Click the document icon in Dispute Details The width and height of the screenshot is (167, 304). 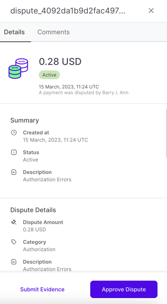14,262
